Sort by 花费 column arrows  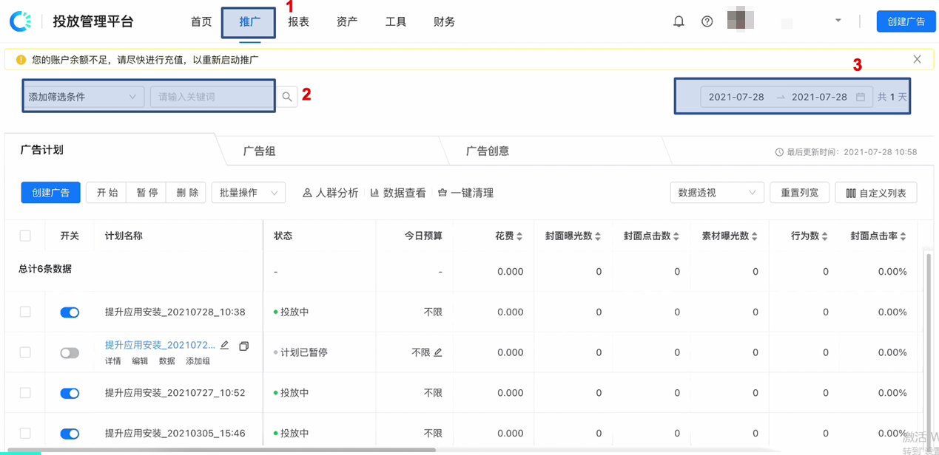[x=519, y=236]
